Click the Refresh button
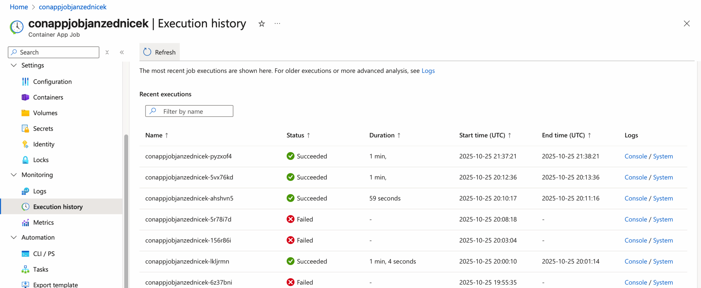 point(159,52)
